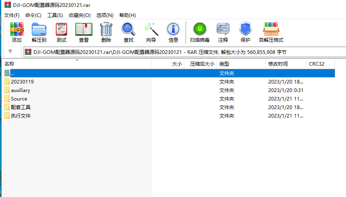Image resolution: width=346 pixels, height=197 pixels.
Task: Click the modified time in 执行文件 row
Action: [286, 116]
